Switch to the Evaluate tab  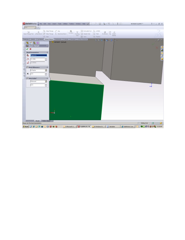66,39
